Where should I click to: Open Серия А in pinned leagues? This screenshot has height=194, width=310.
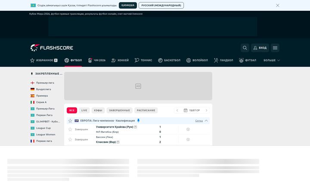pos(41,102)
